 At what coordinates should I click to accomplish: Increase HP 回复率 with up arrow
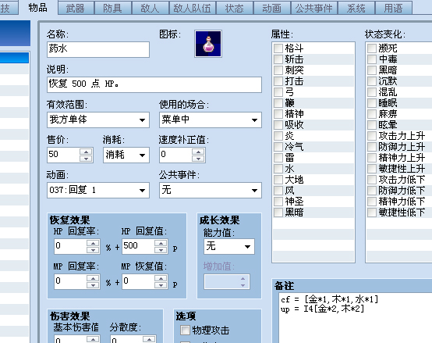pyautogui.click(x=93, y=243)
